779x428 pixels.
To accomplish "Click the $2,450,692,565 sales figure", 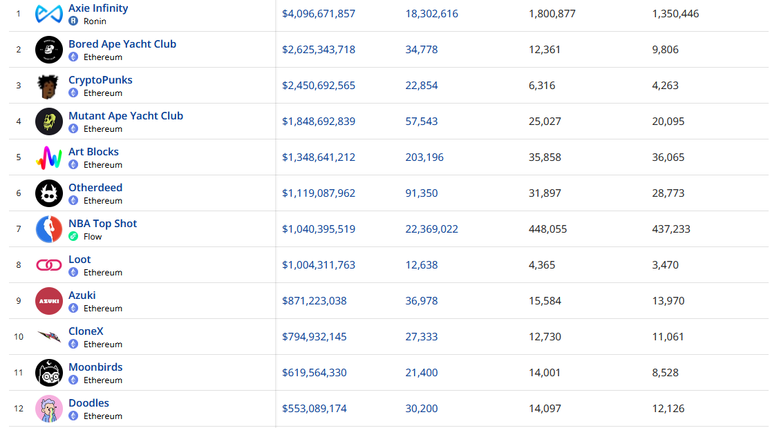I will pyautogui.click(x=319, y=86).
